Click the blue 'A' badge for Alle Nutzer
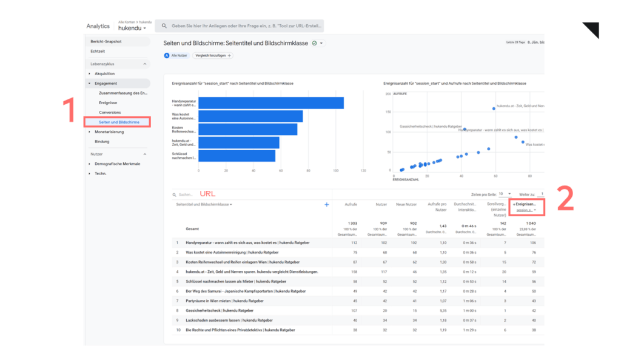621x349 pixels. point(167,56)
